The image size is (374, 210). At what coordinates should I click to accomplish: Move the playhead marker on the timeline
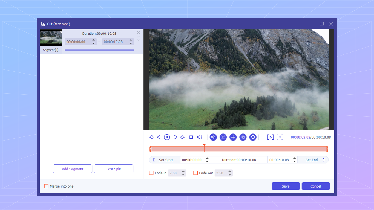click(204, 145)
